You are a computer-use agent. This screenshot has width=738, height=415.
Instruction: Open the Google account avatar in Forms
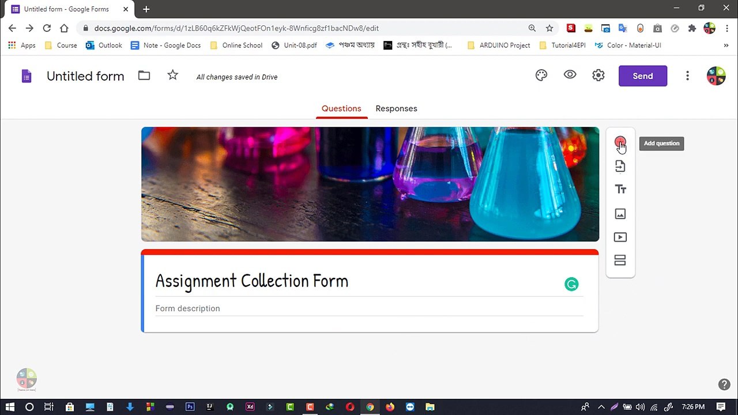pos(716,76)
